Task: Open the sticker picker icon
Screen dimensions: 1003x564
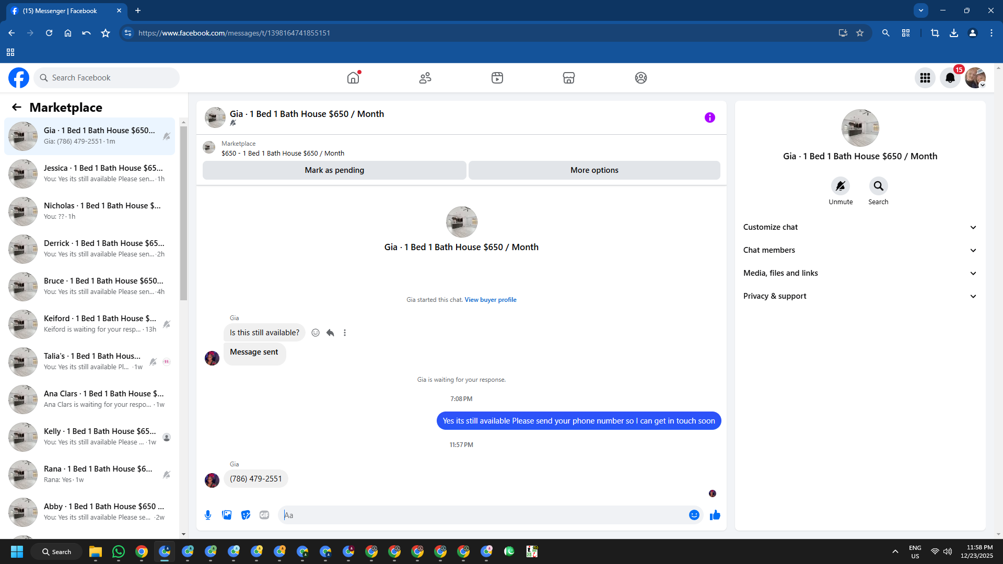Action: pos(246,515)
